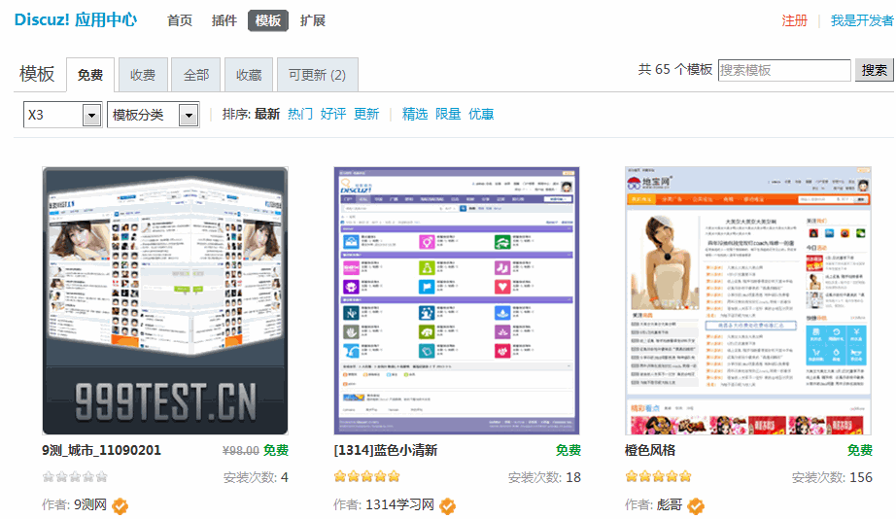Click the 注册 link
This screenshot has width=896, height=519.
pyautogui.click(x=794, y=20)
